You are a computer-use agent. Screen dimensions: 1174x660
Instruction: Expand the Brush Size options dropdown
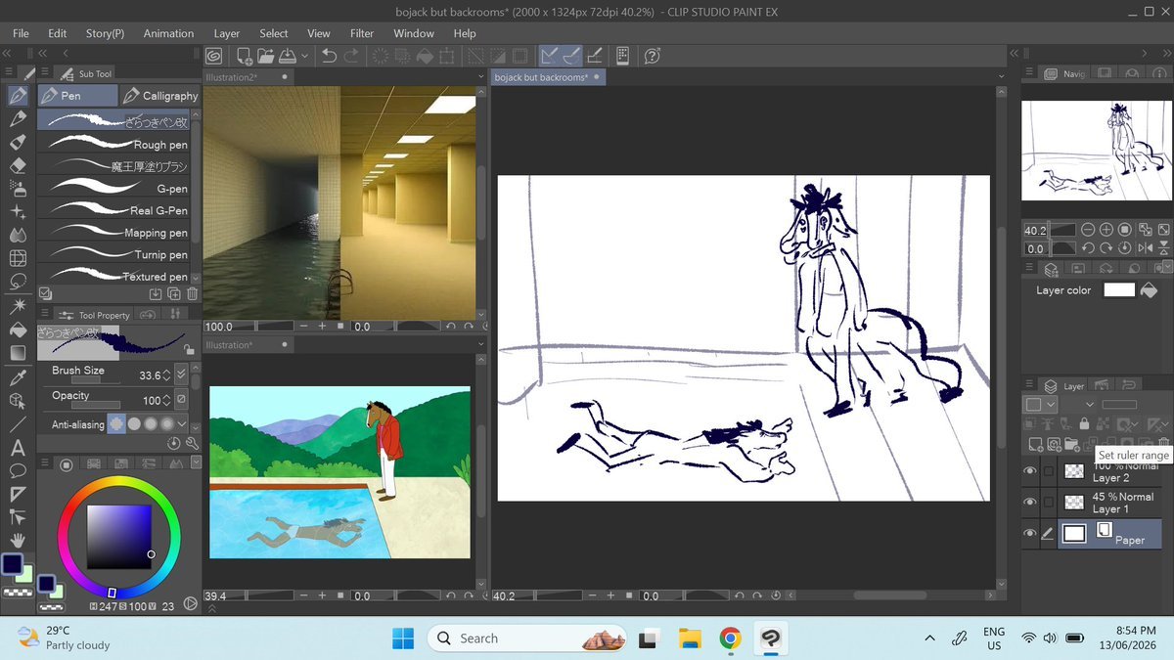[181, 374]
